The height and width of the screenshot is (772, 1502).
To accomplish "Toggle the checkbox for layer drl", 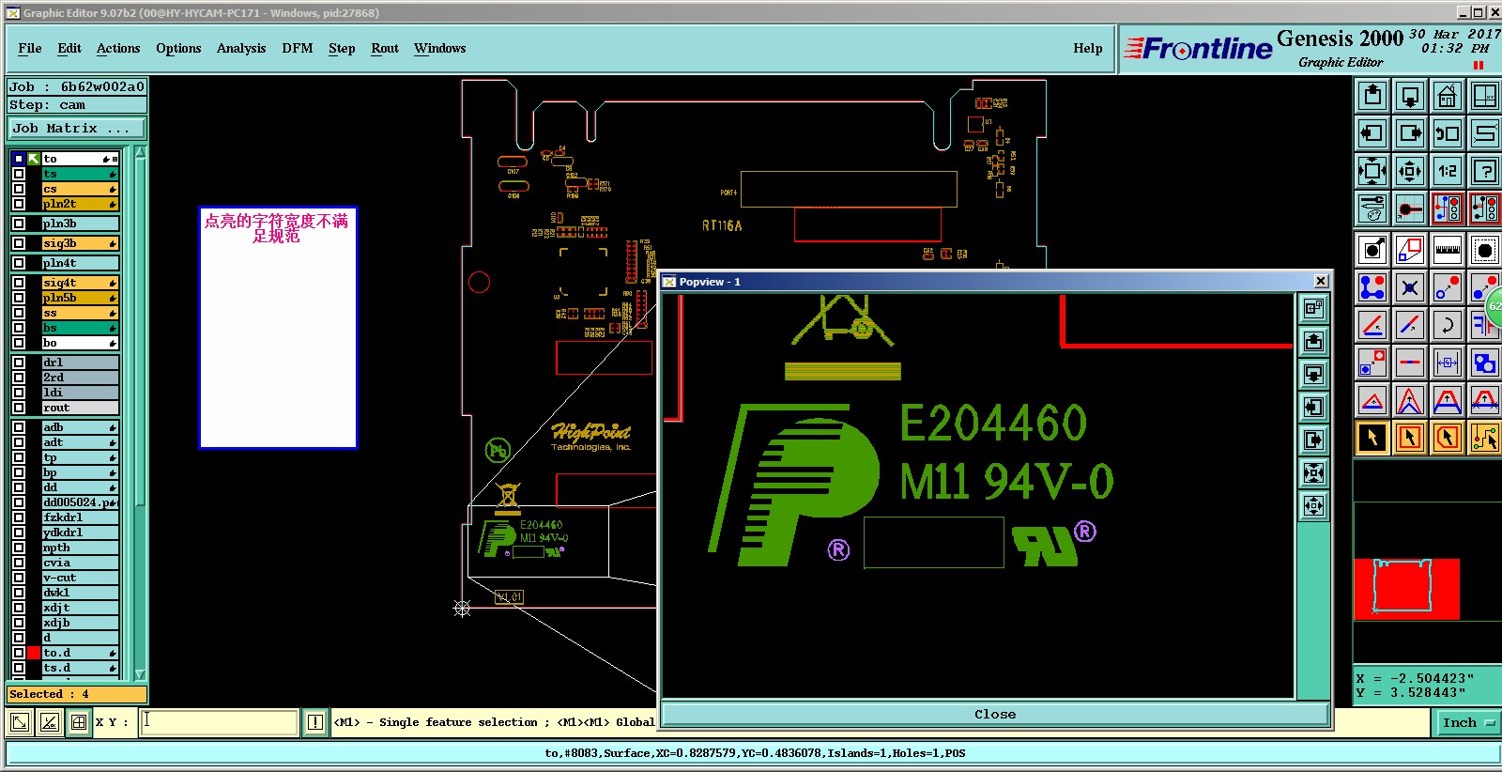I will (x=19, y=363).
